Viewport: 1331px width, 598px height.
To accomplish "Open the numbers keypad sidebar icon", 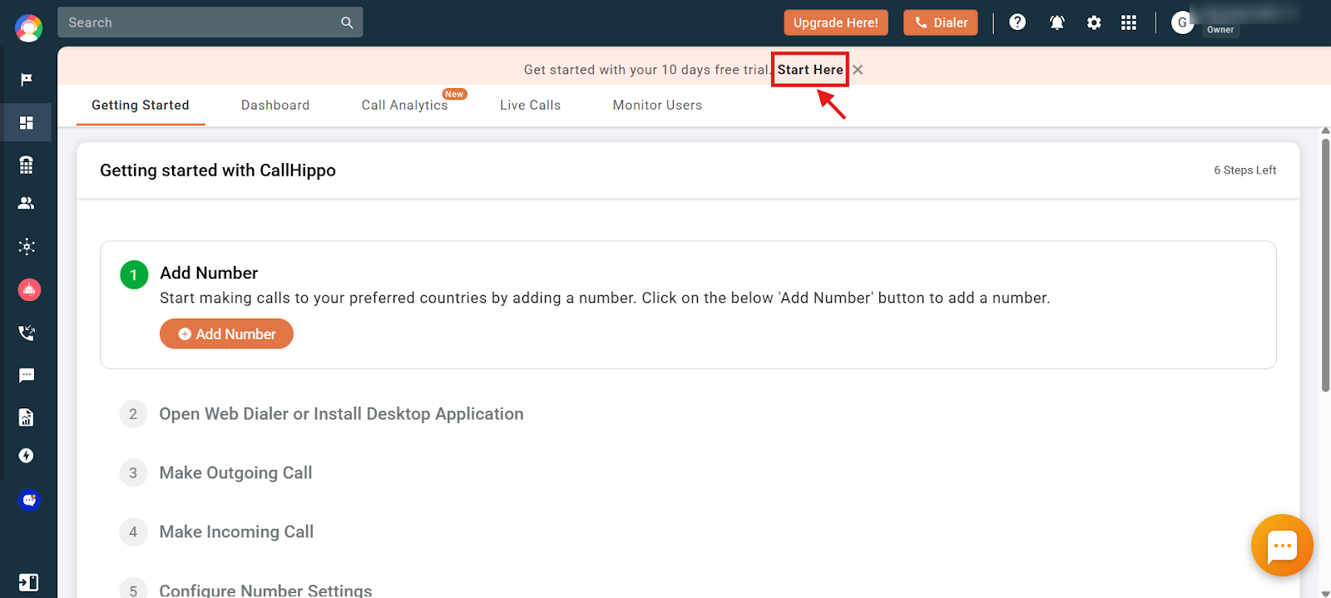I will click(27, 165).
